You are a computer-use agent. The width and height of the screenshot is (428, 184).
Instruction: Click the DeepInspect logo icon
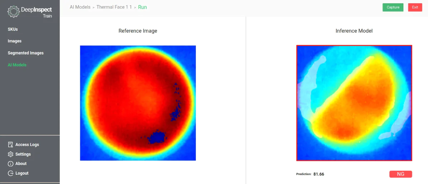(13, 12)
